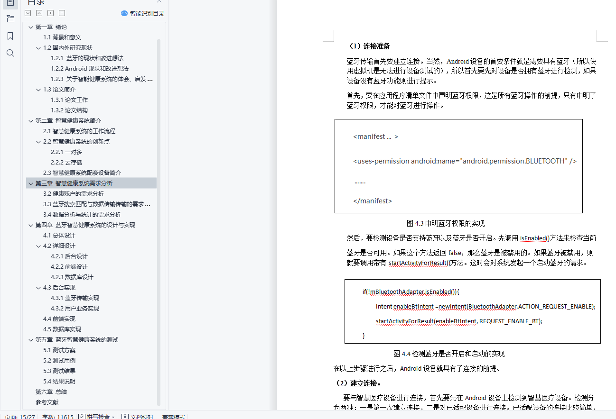Click 智能识别目录 smart outline button
The width and height of the screenshot is (616, 419).
click(x=142, y=13)
